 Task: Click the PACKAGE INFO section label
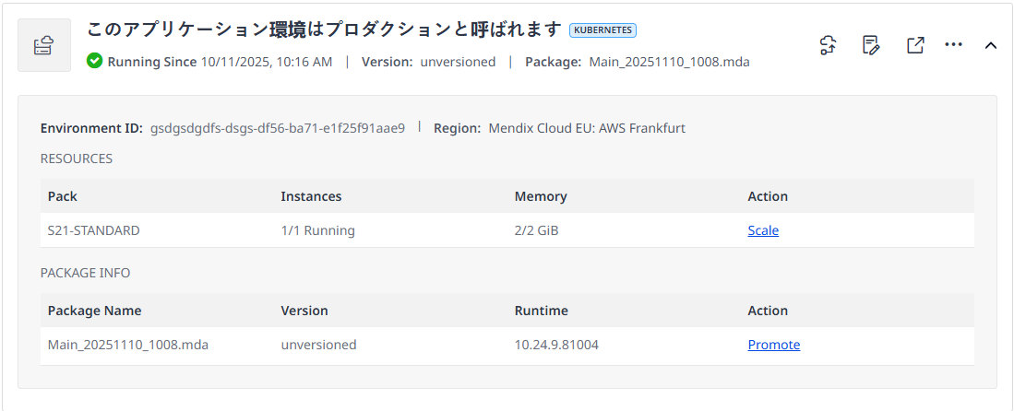click(x=86, y=273)
